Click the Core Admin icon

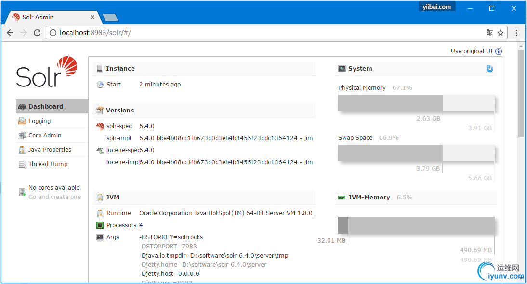pos(22,136)
